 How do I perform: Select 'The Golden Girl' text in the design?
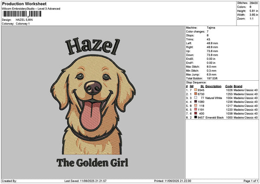click(x=92, y=163)
